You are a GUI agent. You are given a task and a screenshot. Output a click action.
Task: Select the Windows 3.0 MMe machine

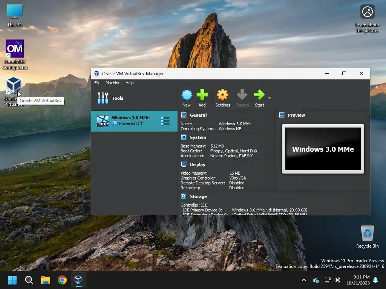[134, 121]
